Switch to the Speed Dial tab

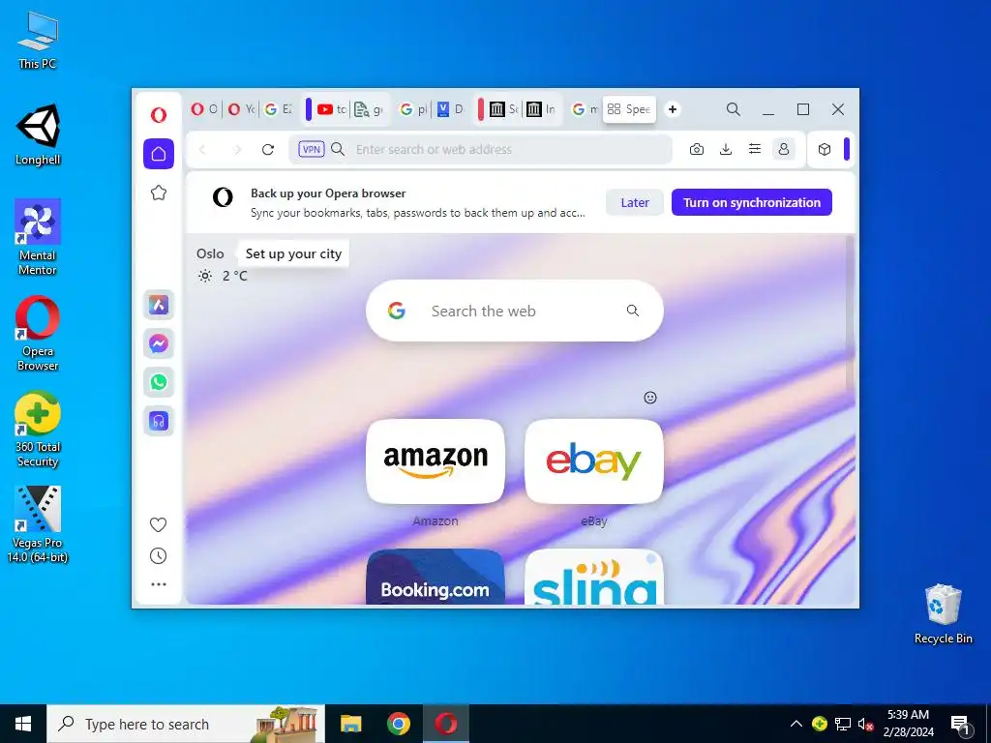point(629,109)
